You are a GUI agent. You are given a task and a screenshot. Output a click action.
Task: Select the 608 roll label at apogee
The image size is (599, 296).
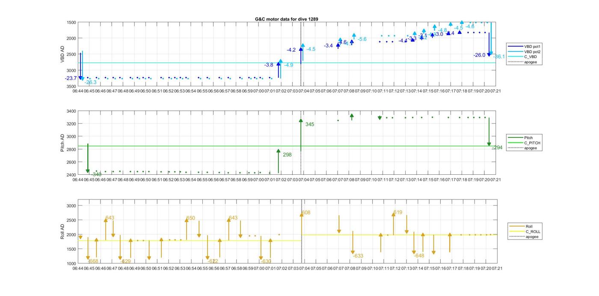306,213
